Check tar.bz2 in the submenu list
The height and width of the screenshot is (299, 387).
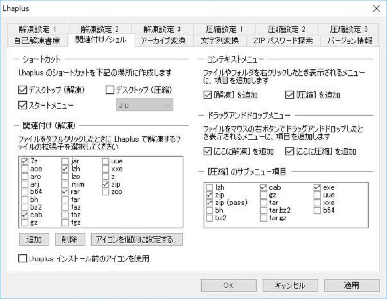[x=263, y=210]
